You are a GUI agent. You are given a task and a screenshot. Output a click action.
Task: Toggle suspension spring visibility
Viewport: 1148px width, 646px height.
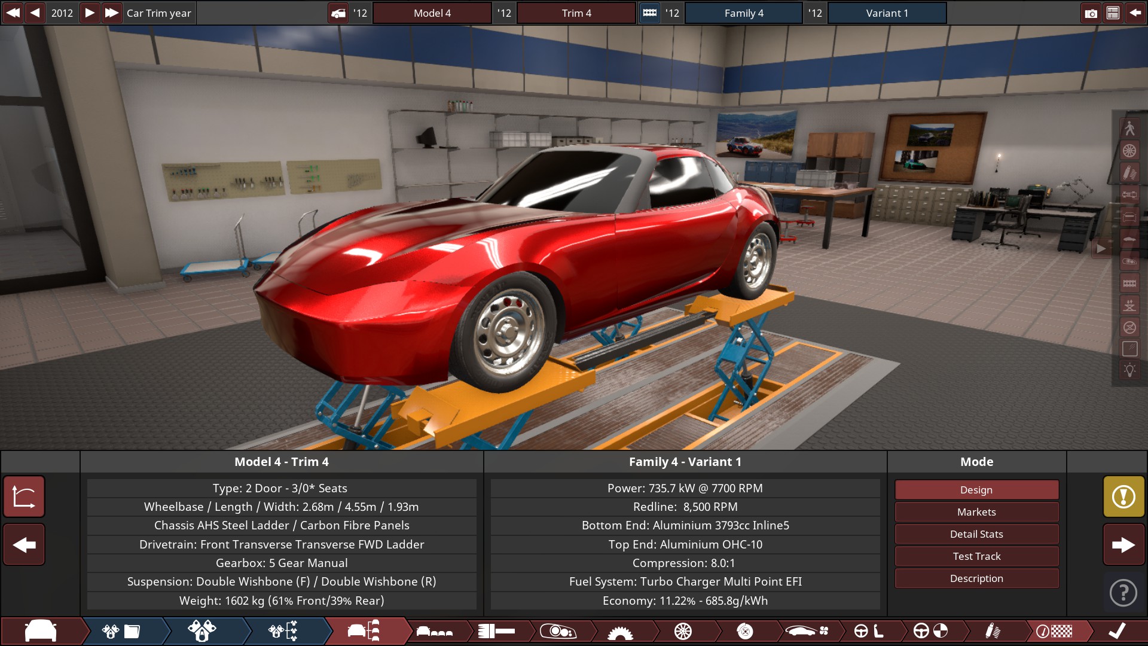tap(1129, 173)
